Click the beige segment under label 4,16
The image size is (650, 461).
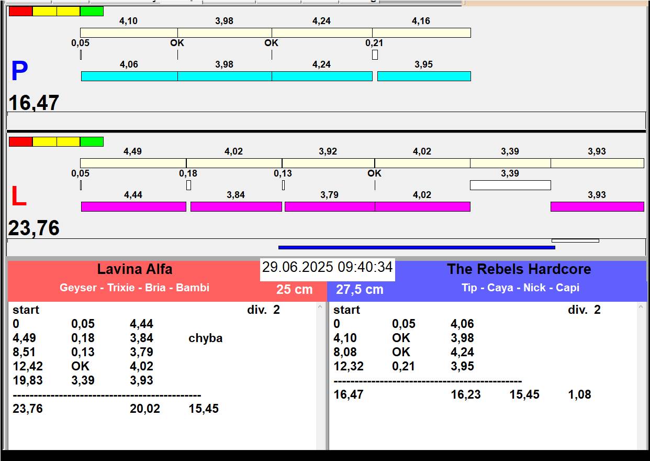422,33
